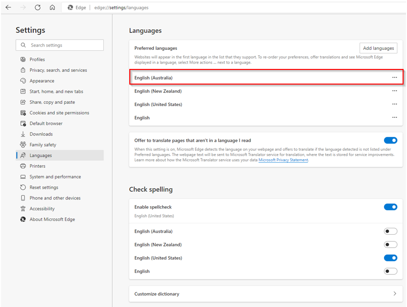Reload the page with refresh icon
Image resolution: width=407 pixels, height=307 pixels.
tap(38, 7)
